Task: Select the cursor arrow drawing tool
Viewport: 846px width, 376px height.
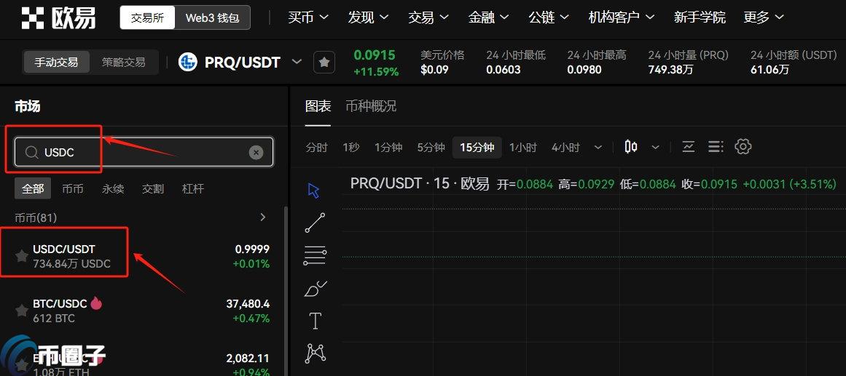Action: coord(313,190)
